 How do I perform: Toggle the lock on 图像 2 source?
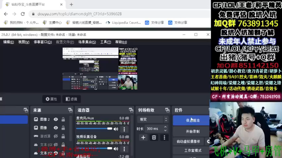(63, 119)
